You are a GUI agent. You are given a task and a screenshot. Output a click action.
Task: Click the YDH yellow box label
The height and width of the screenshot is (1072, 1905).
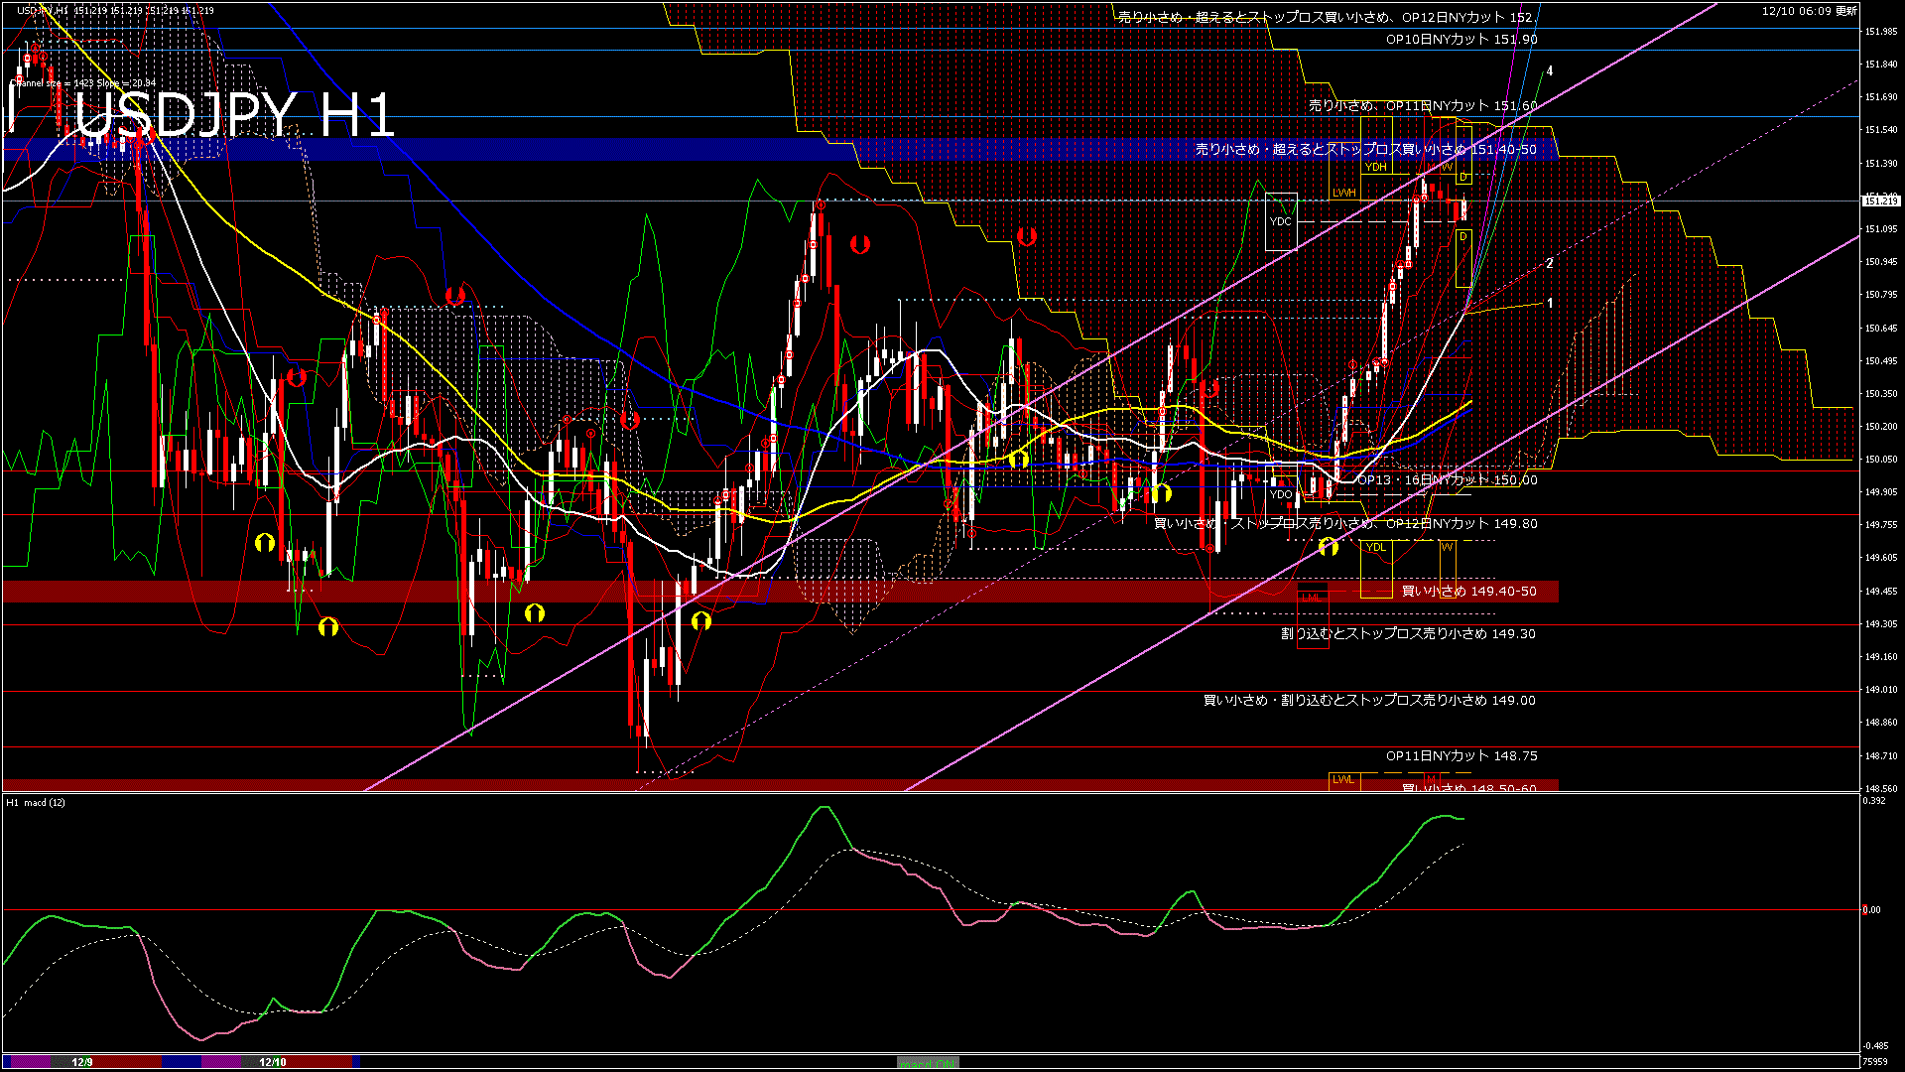(1375, 167)
